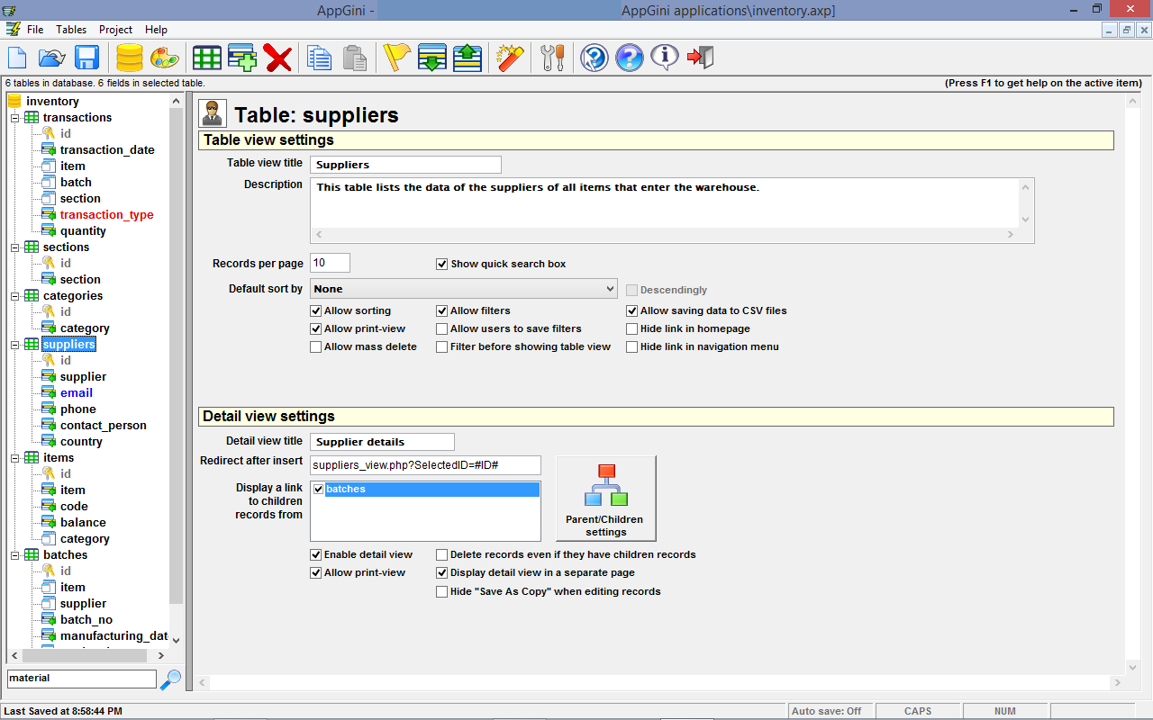
Task: Click the exit door icon
Action: [700, 58]
